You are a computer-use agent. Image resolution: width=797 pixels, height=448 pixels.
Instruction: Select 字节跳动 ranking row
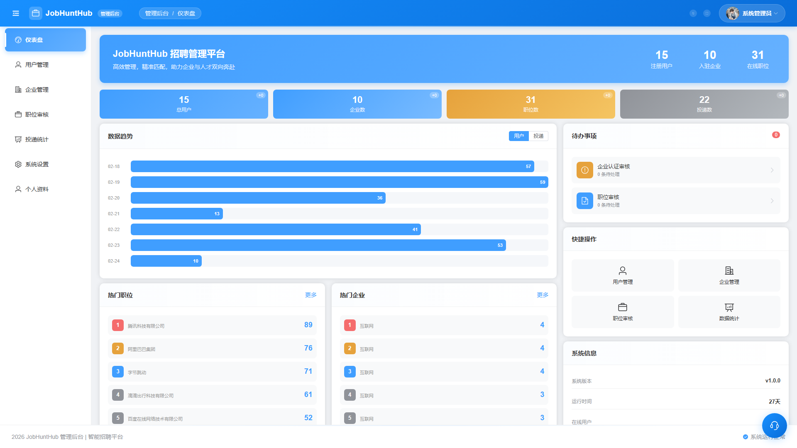212,372
